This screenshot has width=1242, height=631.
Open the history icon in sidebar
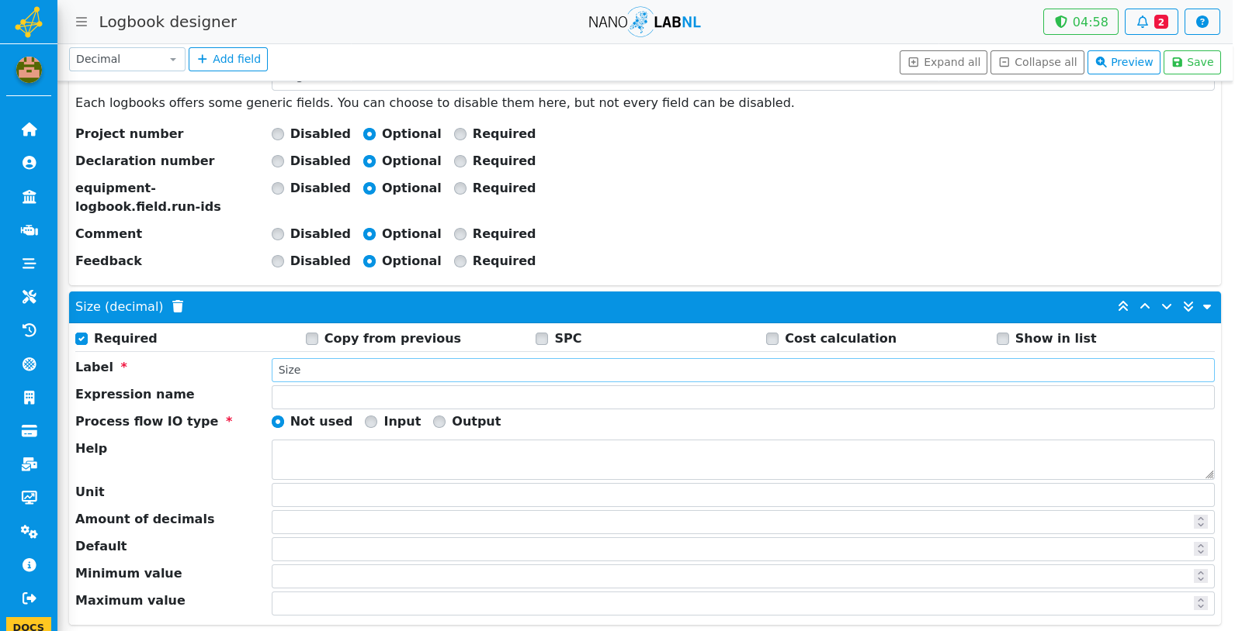[x=29, y=330]
